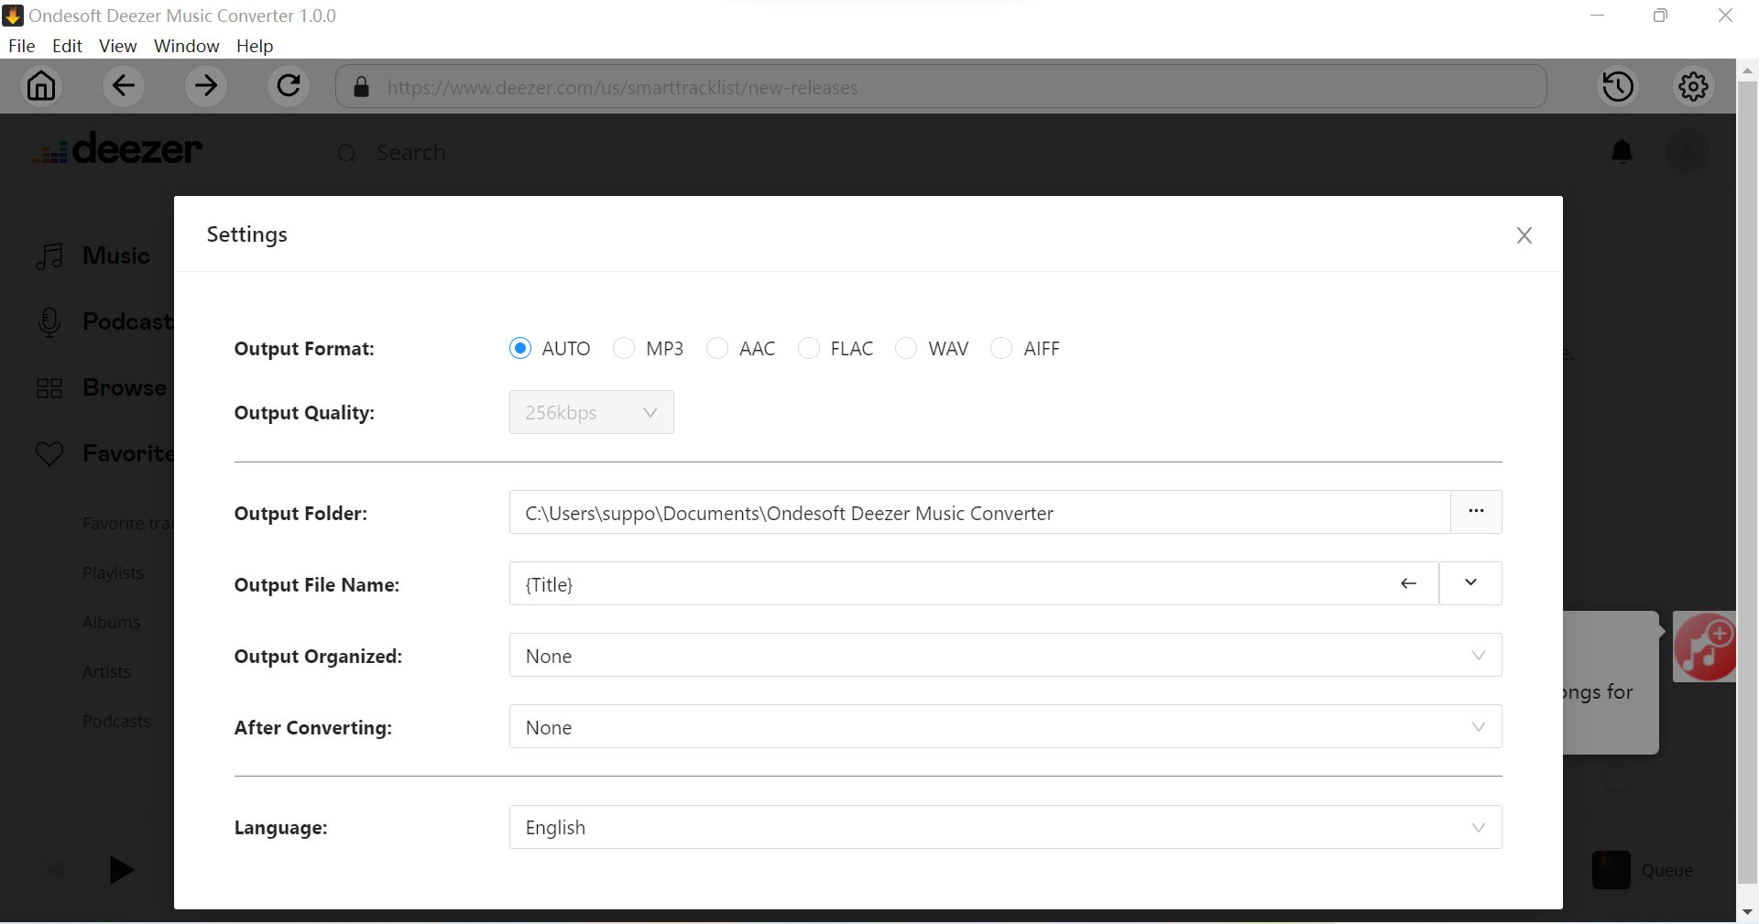Open the Output Organized dropdown
This screenshot has height=924, width=1759.
1005,655
